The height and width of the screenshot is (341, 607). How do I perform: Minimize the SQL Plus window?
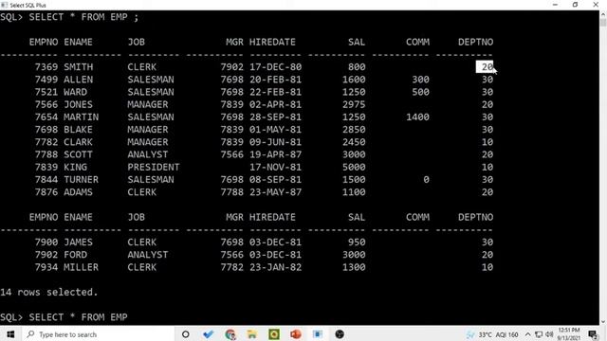coord(555,5)
